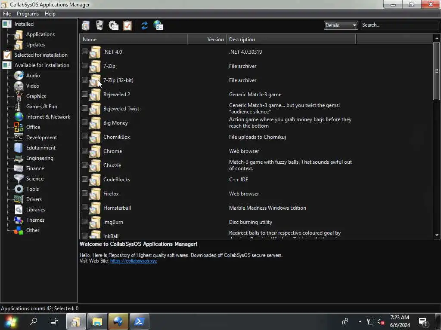Open Task View on the taskbar
The image size is (441, 330).
[54, 321]
